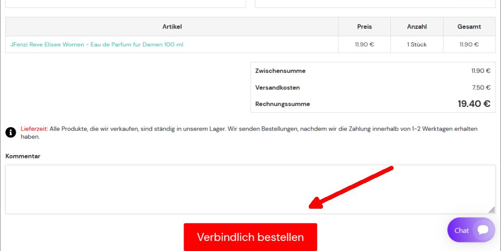Click the 1 Stück quantity cell
The width and height of the screenshot is (501, 251).
(417, 44)
